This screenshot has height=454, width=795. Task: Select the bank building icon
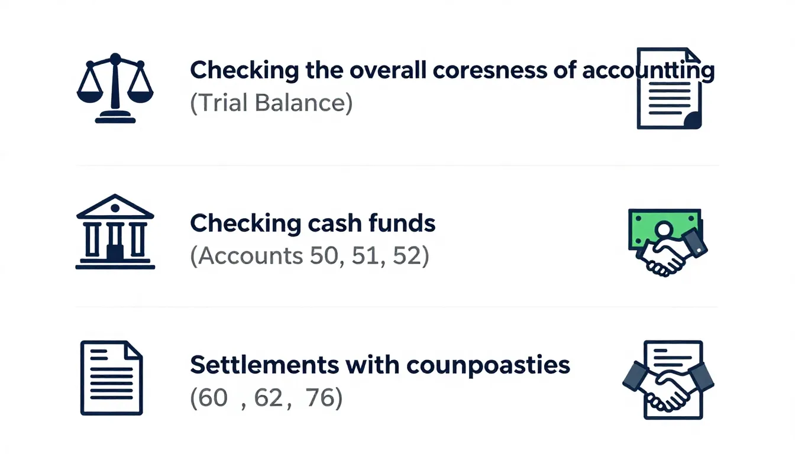point(115,232)
